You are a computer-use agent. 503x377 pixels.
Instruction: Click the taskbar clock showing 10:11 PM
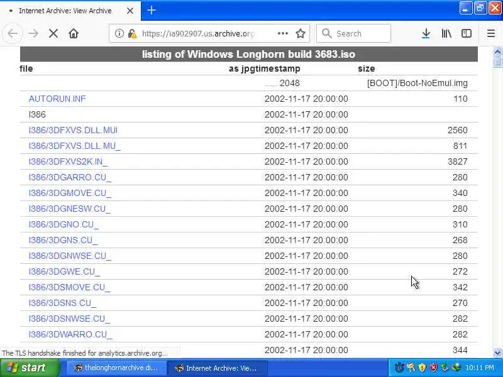point(480,368)
